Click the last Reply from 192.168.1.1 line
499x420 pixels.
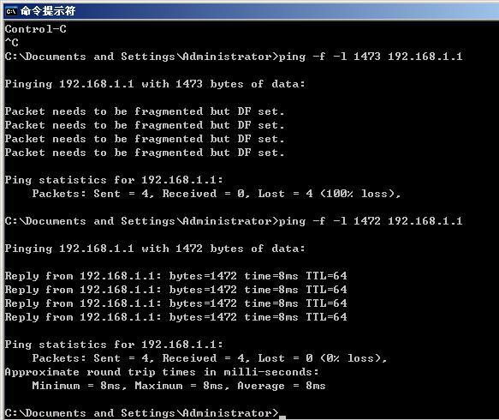tap(175, 317)
